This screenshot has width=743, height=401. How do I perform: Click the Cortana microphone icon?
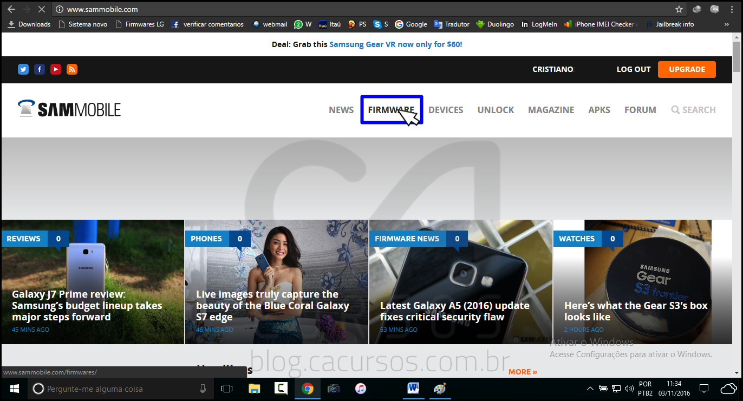click(x=203, y=389)
